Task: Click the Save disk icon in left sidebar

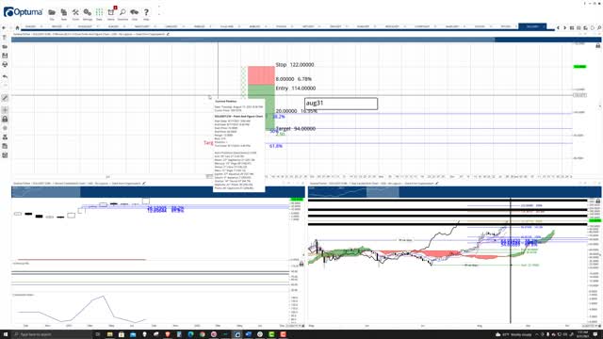Action: (5, 56)
